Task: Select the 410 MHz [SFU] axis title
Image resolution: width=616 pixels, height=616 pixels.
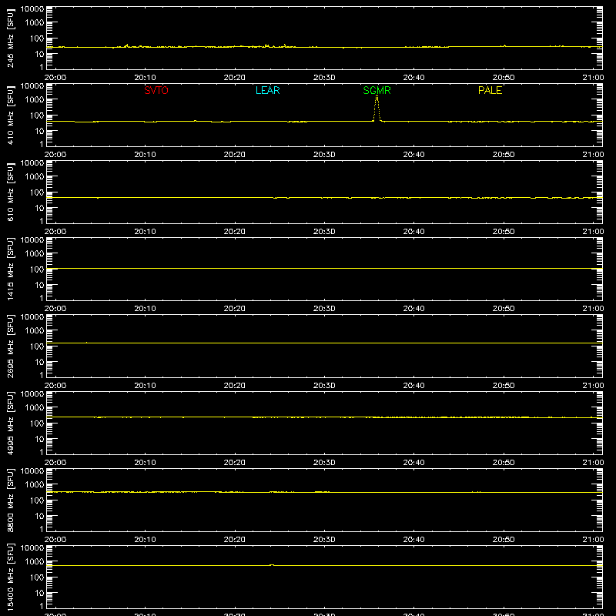Action: tap(10, 115)
